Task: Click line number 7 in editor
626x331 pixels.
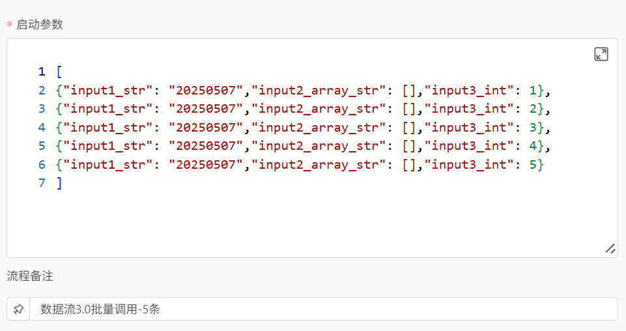Action: point(42,183)
